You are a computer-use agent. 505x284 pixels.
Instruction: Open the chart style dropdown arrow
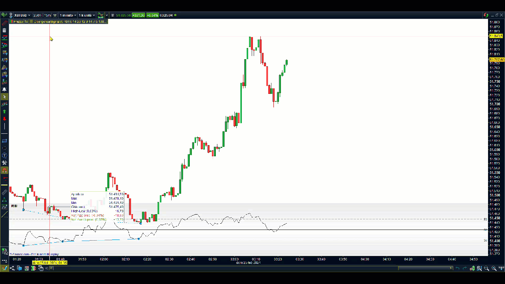107,15
